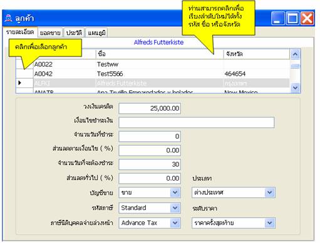The height and width of the screenshot is (243, 320).
Task: Maximize the ลูกค้า window
Action: [292, 18]
